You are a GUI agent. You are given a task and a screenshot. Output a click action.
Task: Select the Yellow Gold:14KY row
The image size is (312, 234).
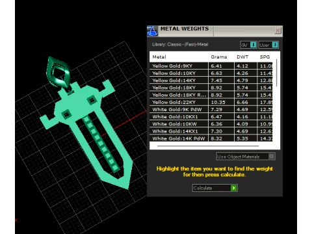click(211, 81)
